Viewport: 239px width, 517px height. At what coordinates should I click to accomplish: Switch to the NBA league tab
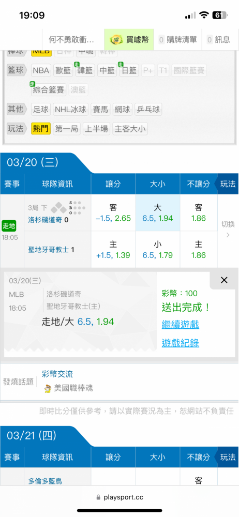coord(41,70)
